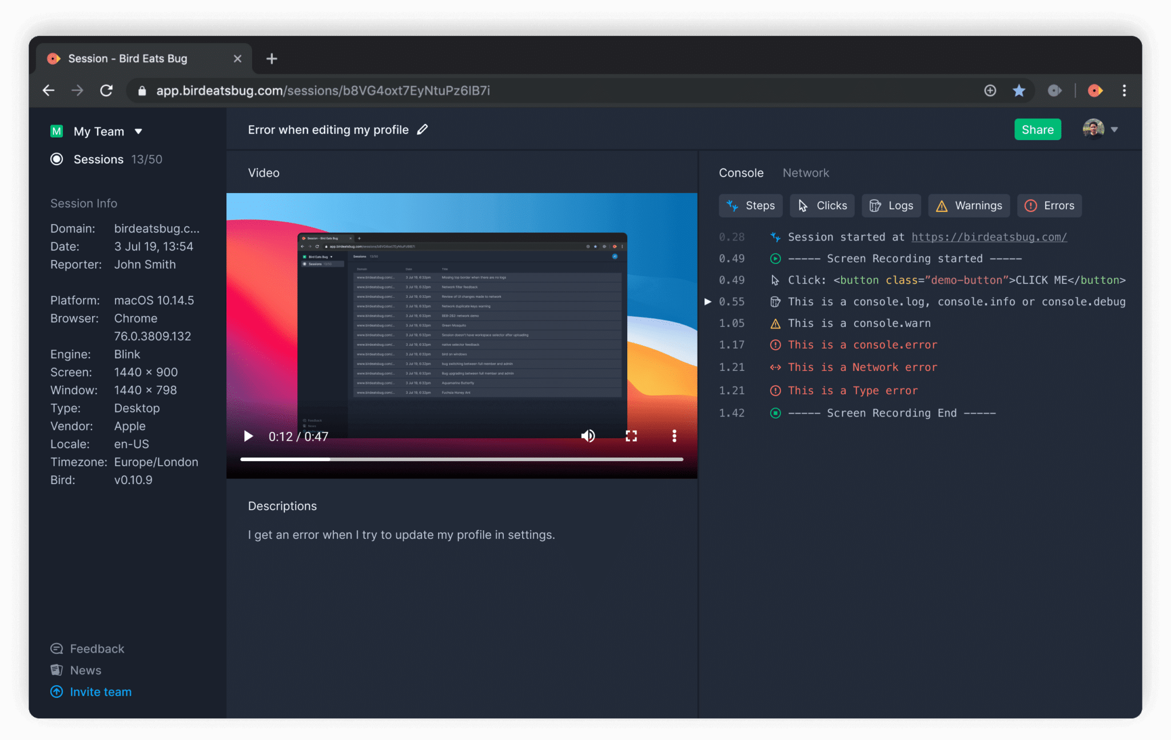Toggle the Errors filter
Viewport: 1171px width, 740px height.
tap(1049, 205)
